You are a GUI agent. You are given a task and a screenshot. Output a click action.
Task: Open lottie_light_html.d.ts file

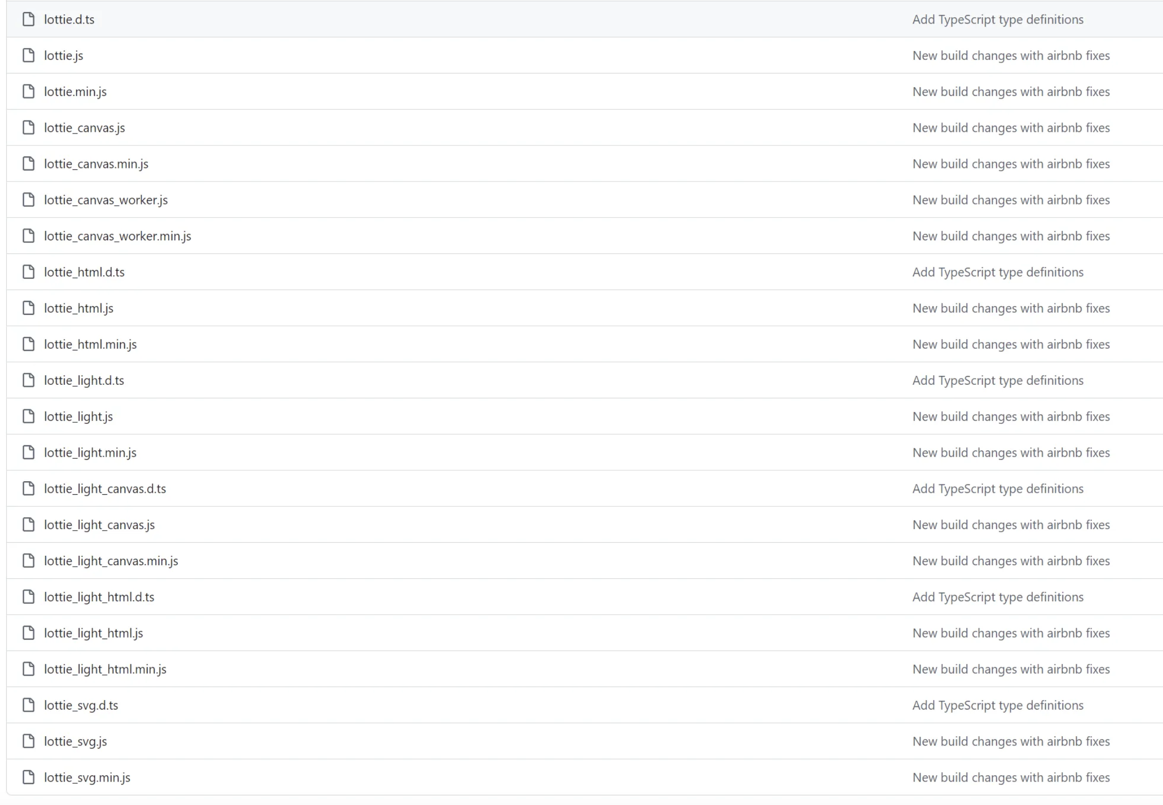coord(99,597)
